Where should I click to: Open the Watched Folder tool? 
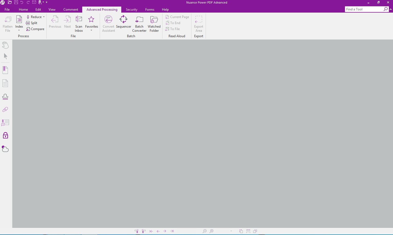[154, 24]
